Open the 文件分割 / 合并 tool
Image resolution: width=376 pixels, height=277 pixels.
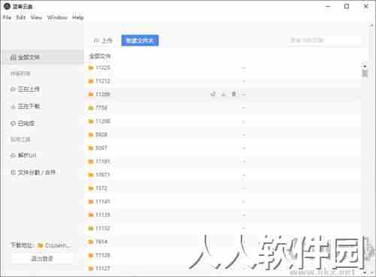pos(36,172)
